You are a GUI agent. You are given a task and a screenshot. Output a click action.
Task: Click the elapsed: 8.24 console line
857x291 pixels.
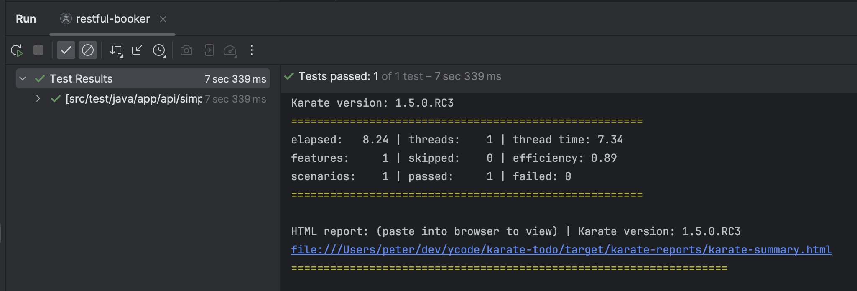(x=457, y=140)
